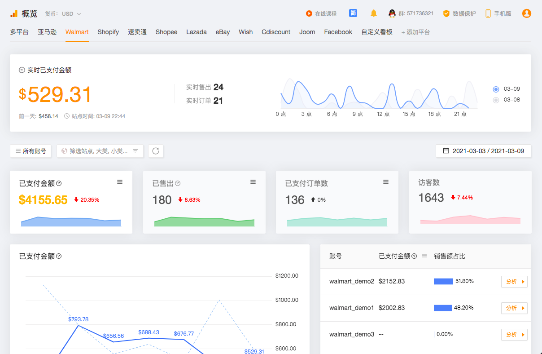Click the 在线课程 play icon

coord(309,13)
